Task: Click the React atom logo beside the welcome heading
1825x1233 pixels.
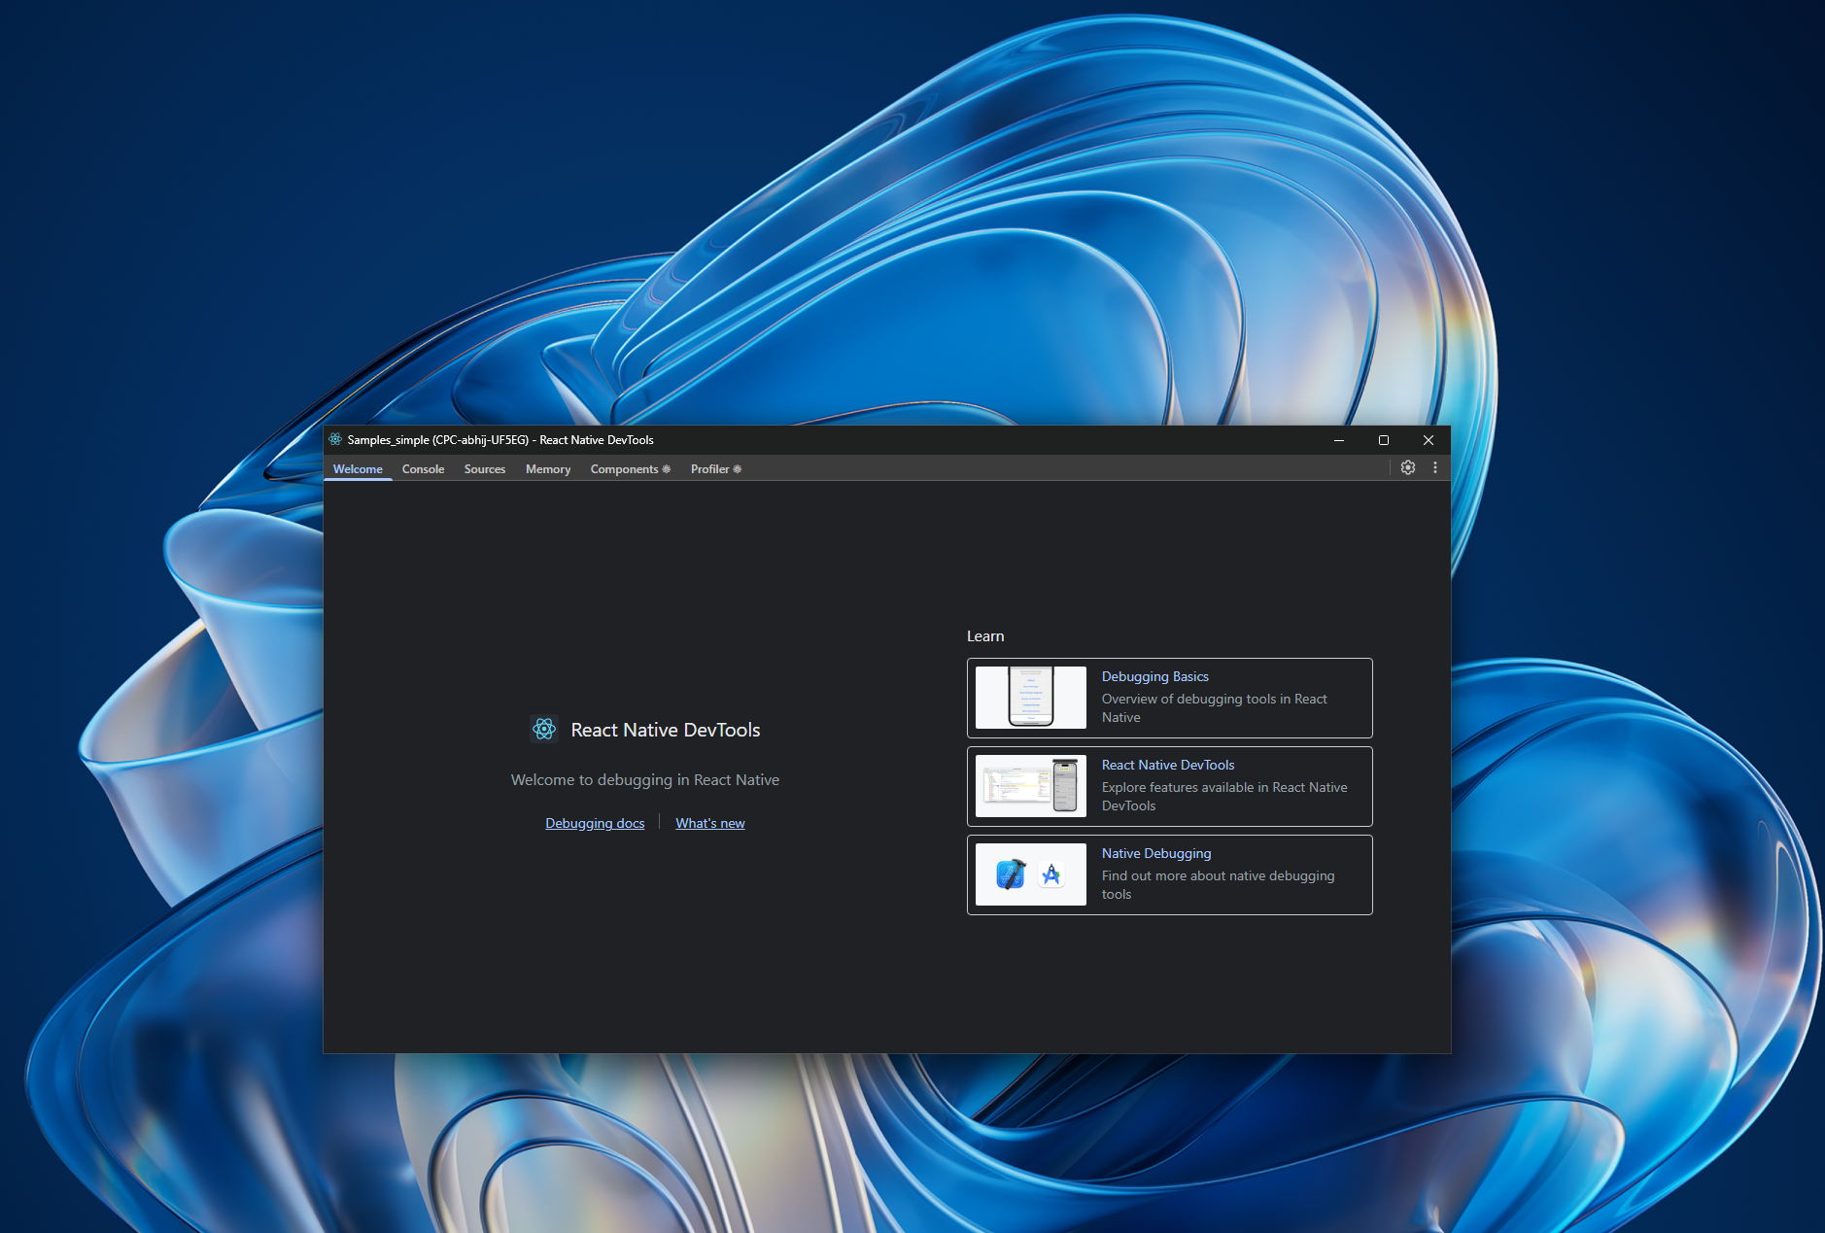Action: [544, 729]
